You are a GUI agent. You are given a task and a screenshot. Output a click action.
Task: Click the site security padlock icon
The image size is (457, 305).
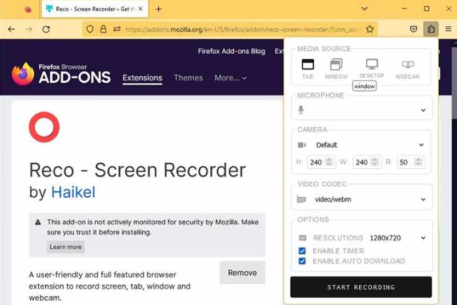pos(103,29)
